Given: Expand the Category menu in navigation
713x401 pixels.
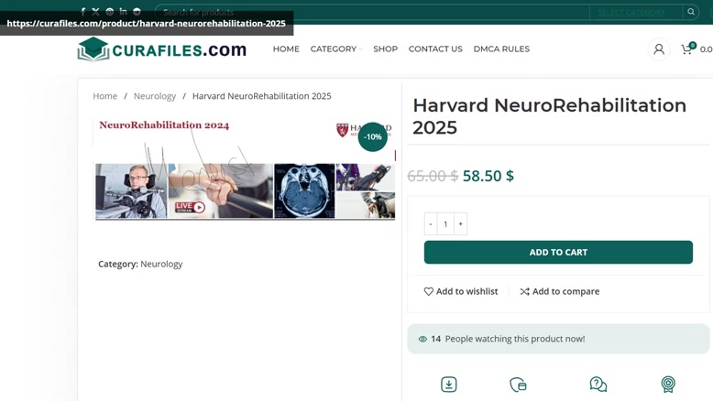Looking at the screenshot, I should tap(336, 49).
